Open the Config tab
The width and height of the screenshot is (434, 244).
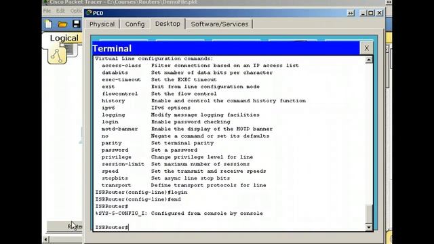tap(135, 24)
